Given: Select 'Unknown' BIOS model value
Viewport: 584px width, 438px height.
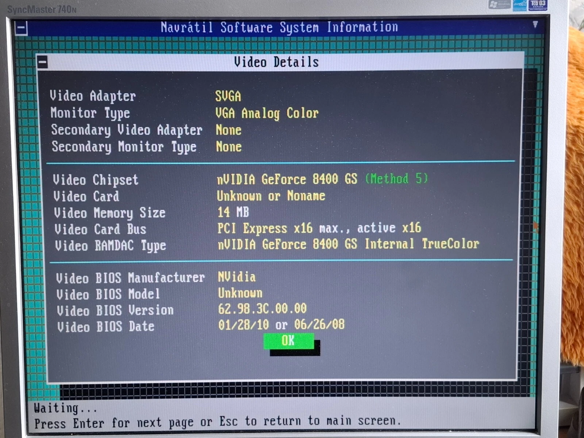Looking at the screenshot, I should click(x=240, y=293).
